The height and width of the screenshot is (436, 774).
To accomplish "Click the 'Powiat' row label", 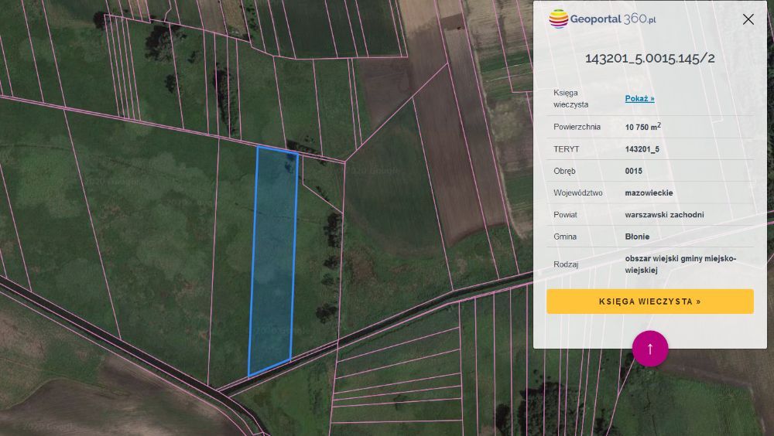I will [x=565, y=215].
